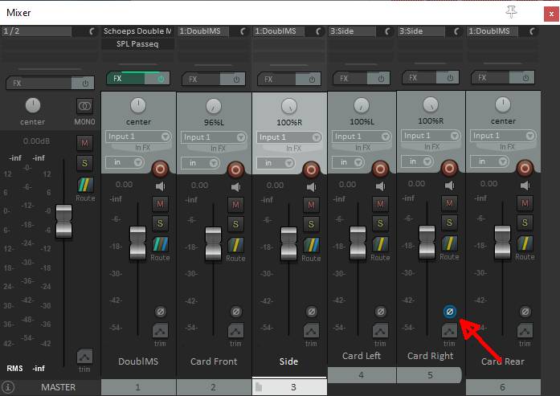Expand Input 1 dropdown on Card Rear
This screenshot has height=396, width=560.
click(x=502, y=137)
